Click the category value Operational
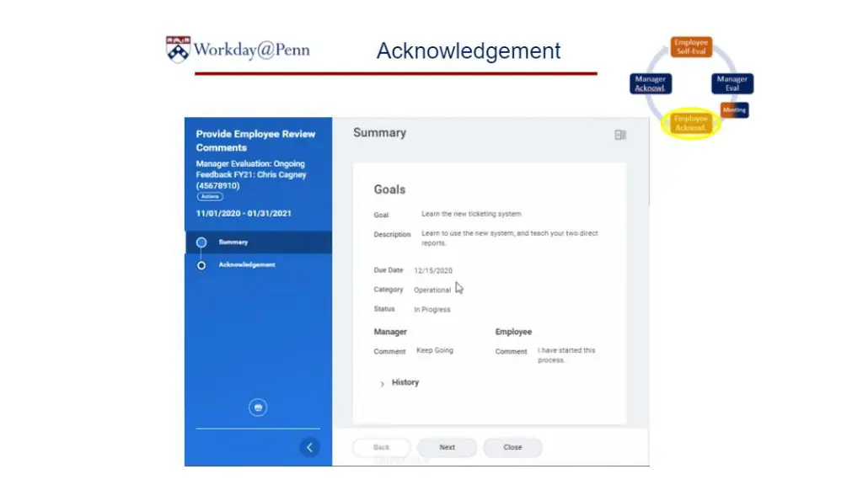Viewport: 863px width, 485px height. click(x=432, y=290)
